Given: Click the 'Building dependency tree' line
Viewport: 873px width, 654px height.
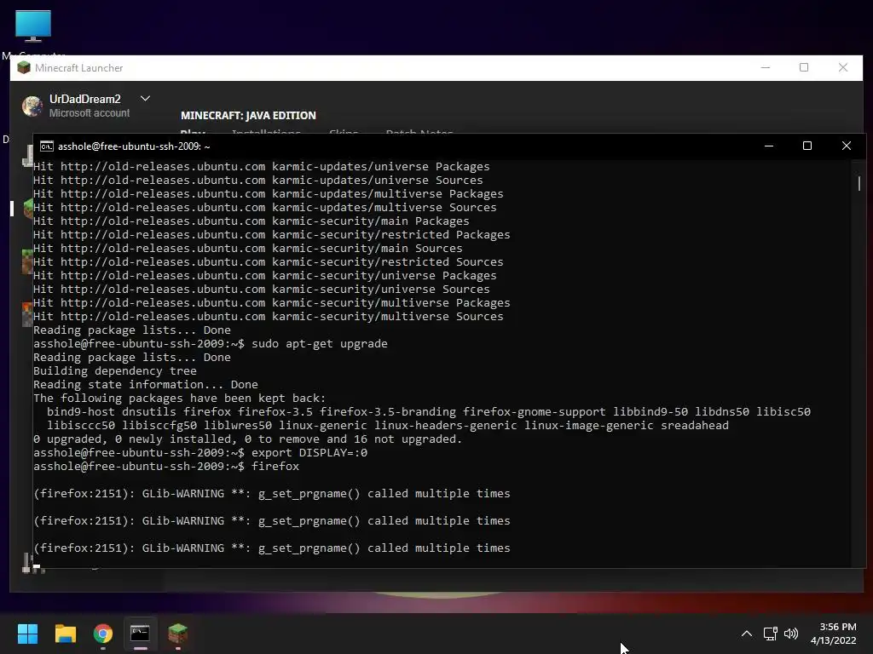Looking at the screenshot, I should 115,371.
